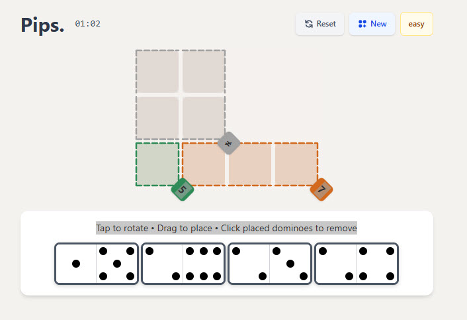
Task: Select the green board cell
Action: 157,164
